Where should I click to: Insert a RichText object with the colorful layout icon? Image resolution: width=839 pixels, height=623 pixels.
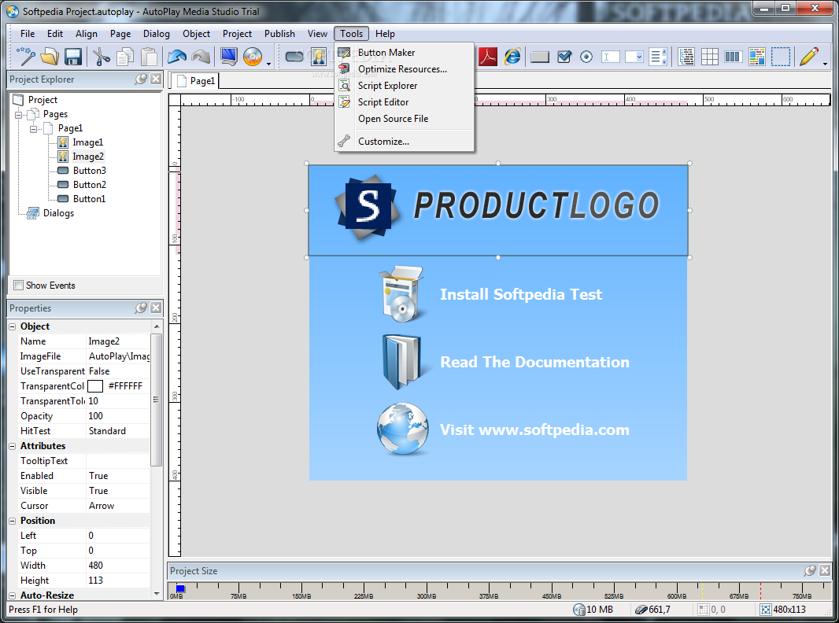coord(756,57)
